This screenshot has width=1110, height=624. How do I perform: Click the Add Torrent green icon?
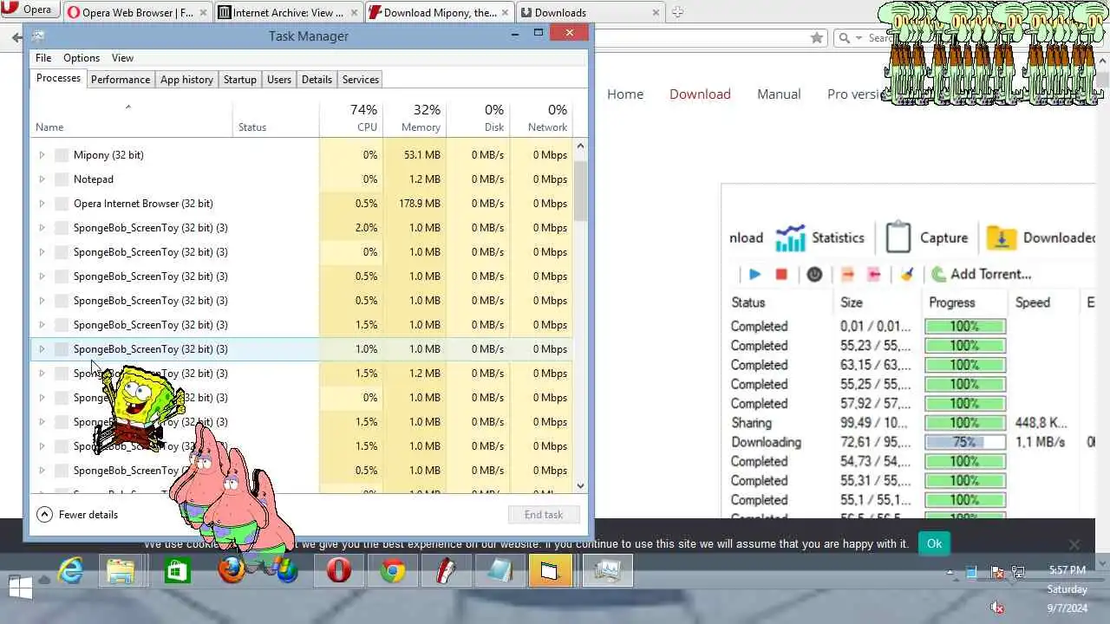(x=938, y=274)
